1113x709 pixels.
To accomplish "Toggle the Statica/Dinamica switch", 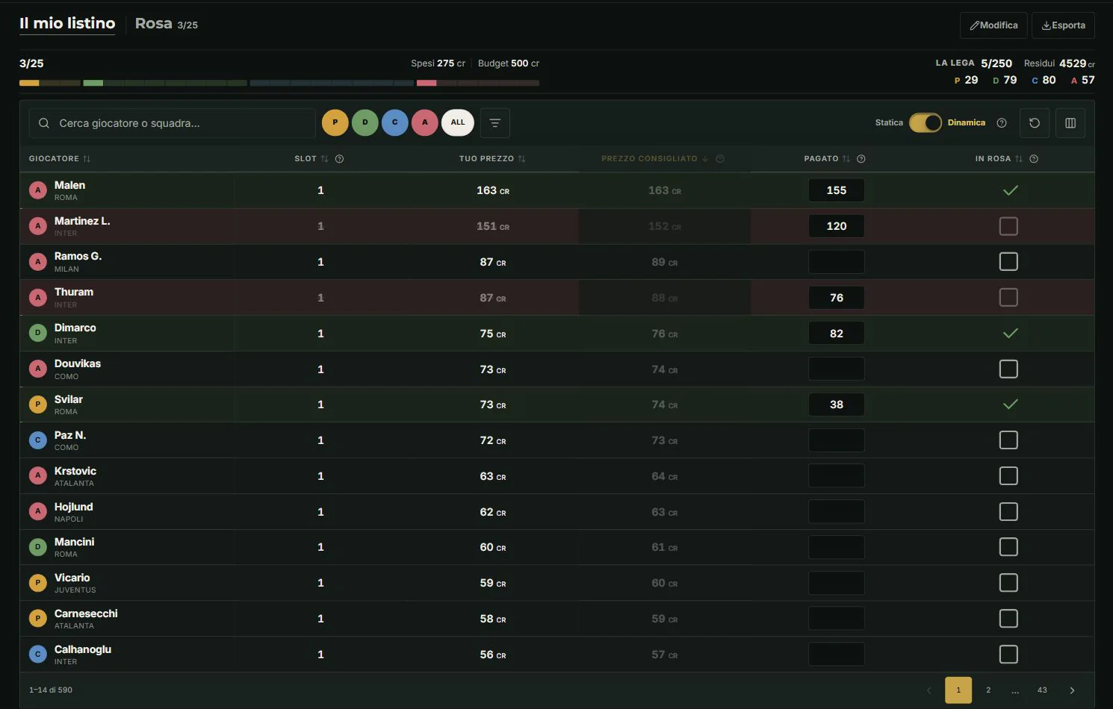I will [926, 123].
